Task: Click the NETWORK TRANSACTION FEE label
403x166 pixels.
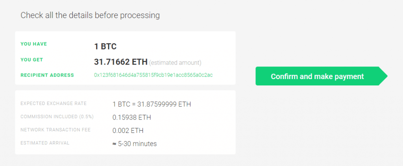Action: point(55,130)
